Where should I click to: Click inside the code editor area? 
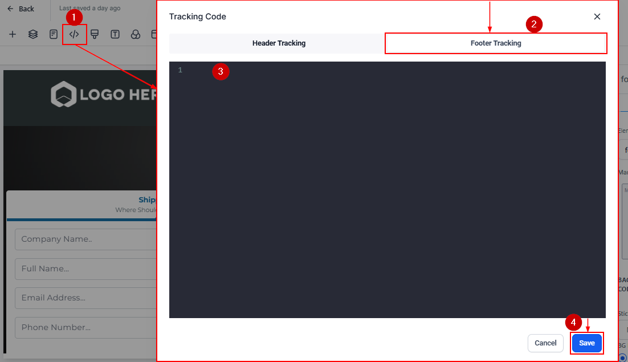(x=388, y=188)
